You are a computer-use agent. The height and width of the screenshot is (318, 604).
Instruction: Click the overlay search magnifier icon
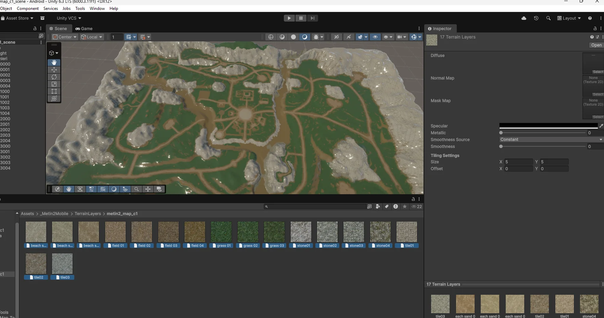(x=137, y=189)
